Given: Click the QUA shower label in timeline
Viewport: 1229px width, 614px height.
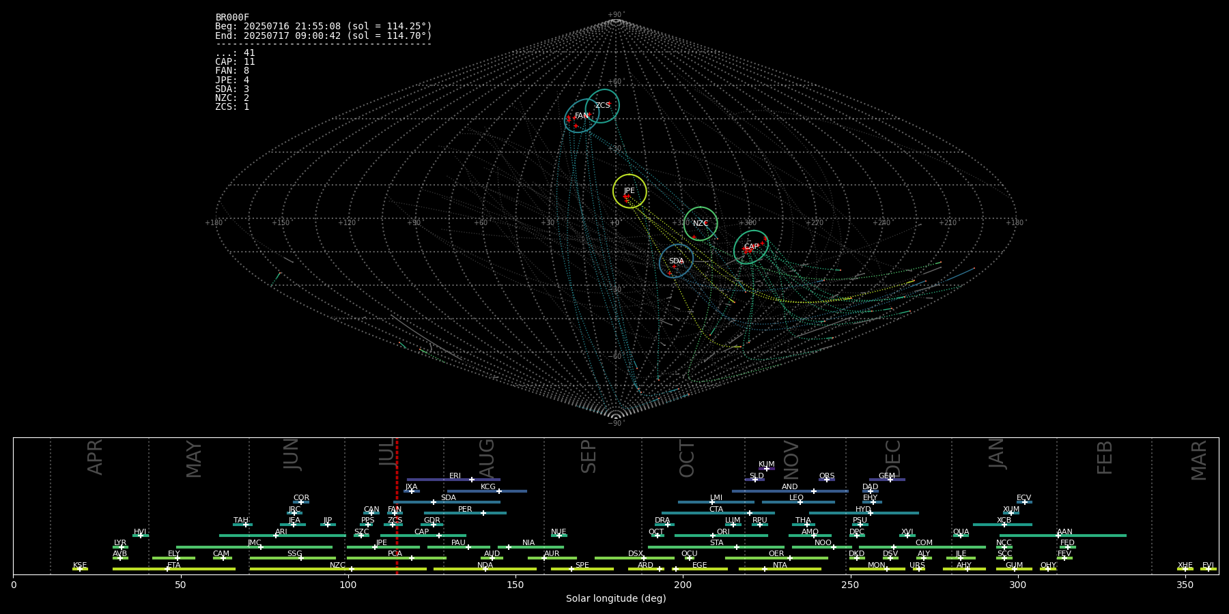Looking at the screenshot, I should (961, 532).
